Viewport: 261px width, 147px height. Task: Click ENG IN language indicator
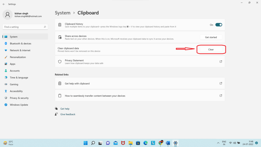tap(224, 143)
